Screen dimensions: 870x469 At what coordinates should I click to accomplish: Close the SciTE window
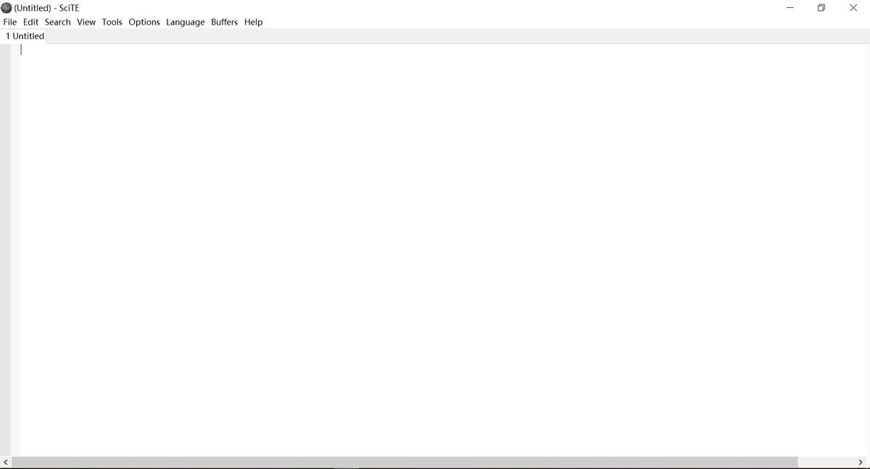point(853,7)
